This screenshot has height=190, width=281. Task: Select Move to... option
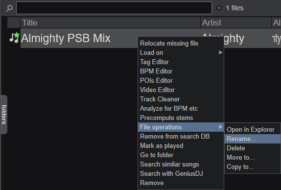pyautogui.click(x=253, y=158)
